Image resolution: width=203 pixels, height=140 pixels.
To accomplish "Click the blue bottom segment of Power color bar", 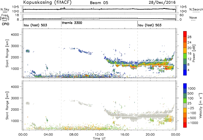I will (x=185, y=73).
